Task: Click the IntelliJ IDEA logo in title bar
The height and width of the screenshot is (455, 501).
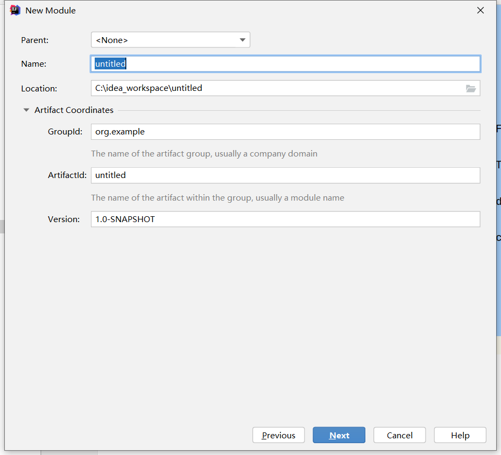Action: [15, 10]
